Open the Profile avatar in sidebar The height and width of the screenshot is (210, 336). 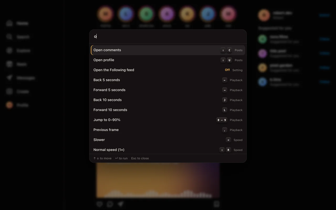click(9, 105)
